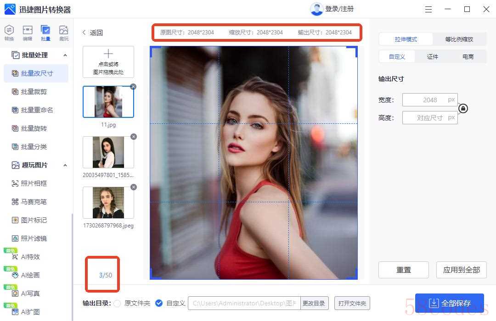The width and height of the screenshot is (496, 321).
Task: Remove 11.jpg using its X icon
Action: tap(133, 87)
